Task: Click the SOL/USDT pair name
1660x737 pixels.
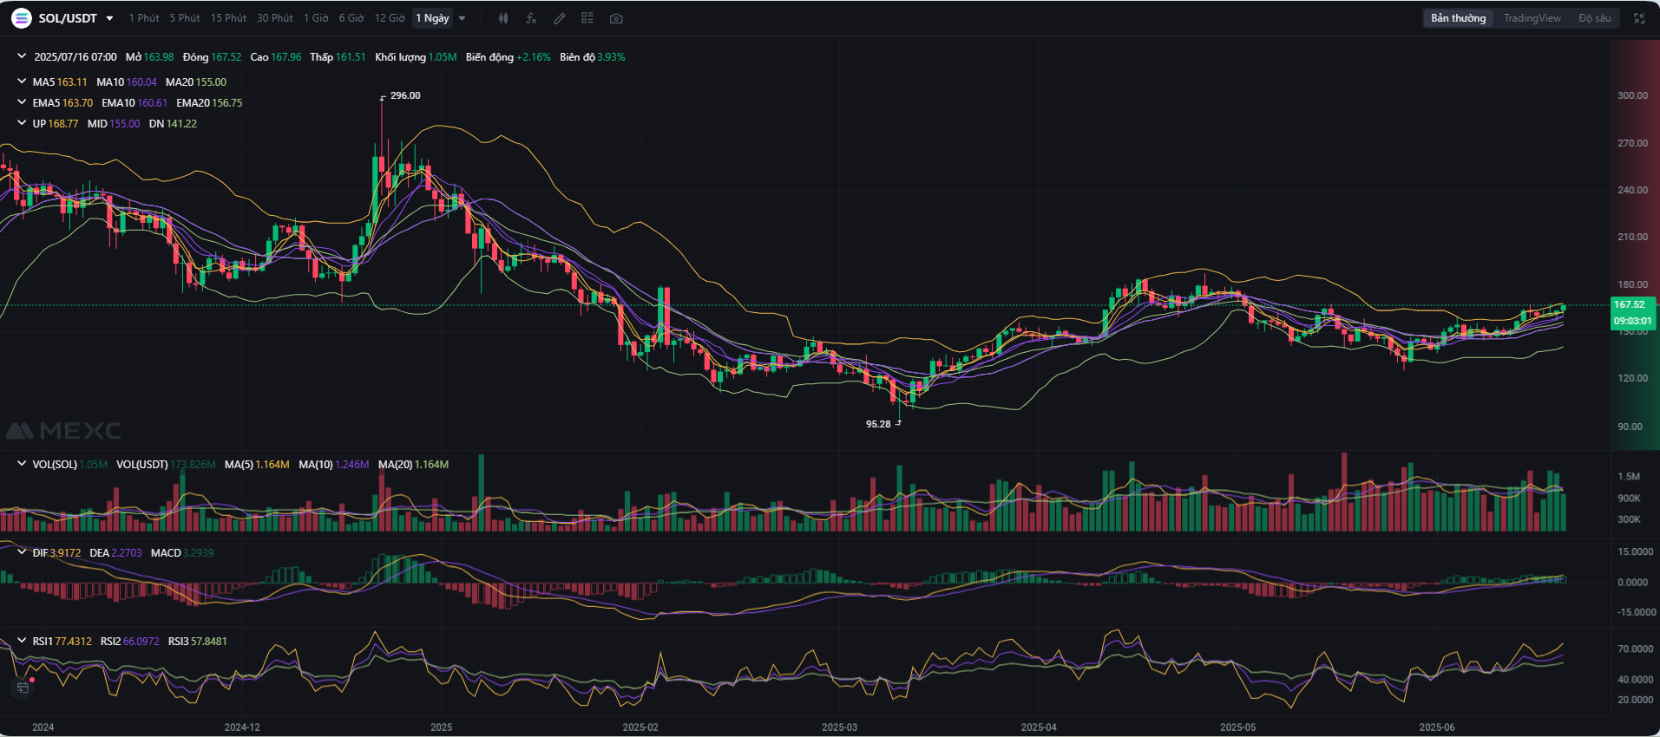Action: [x=68, y=18]
